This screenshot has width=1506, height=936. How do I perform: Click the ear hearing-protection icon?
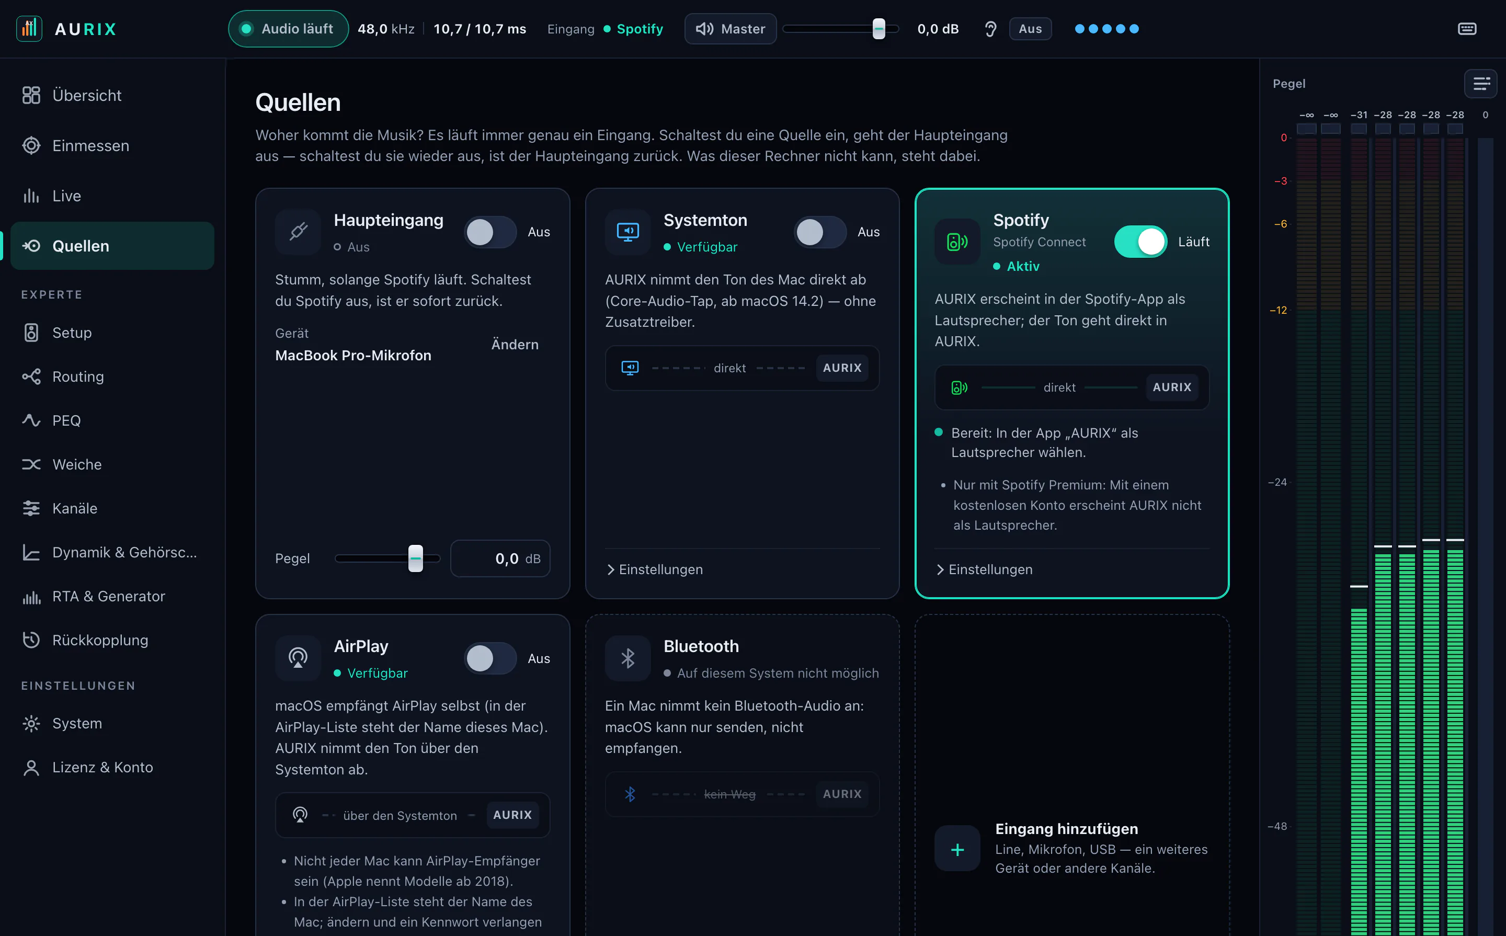point(990,28)
